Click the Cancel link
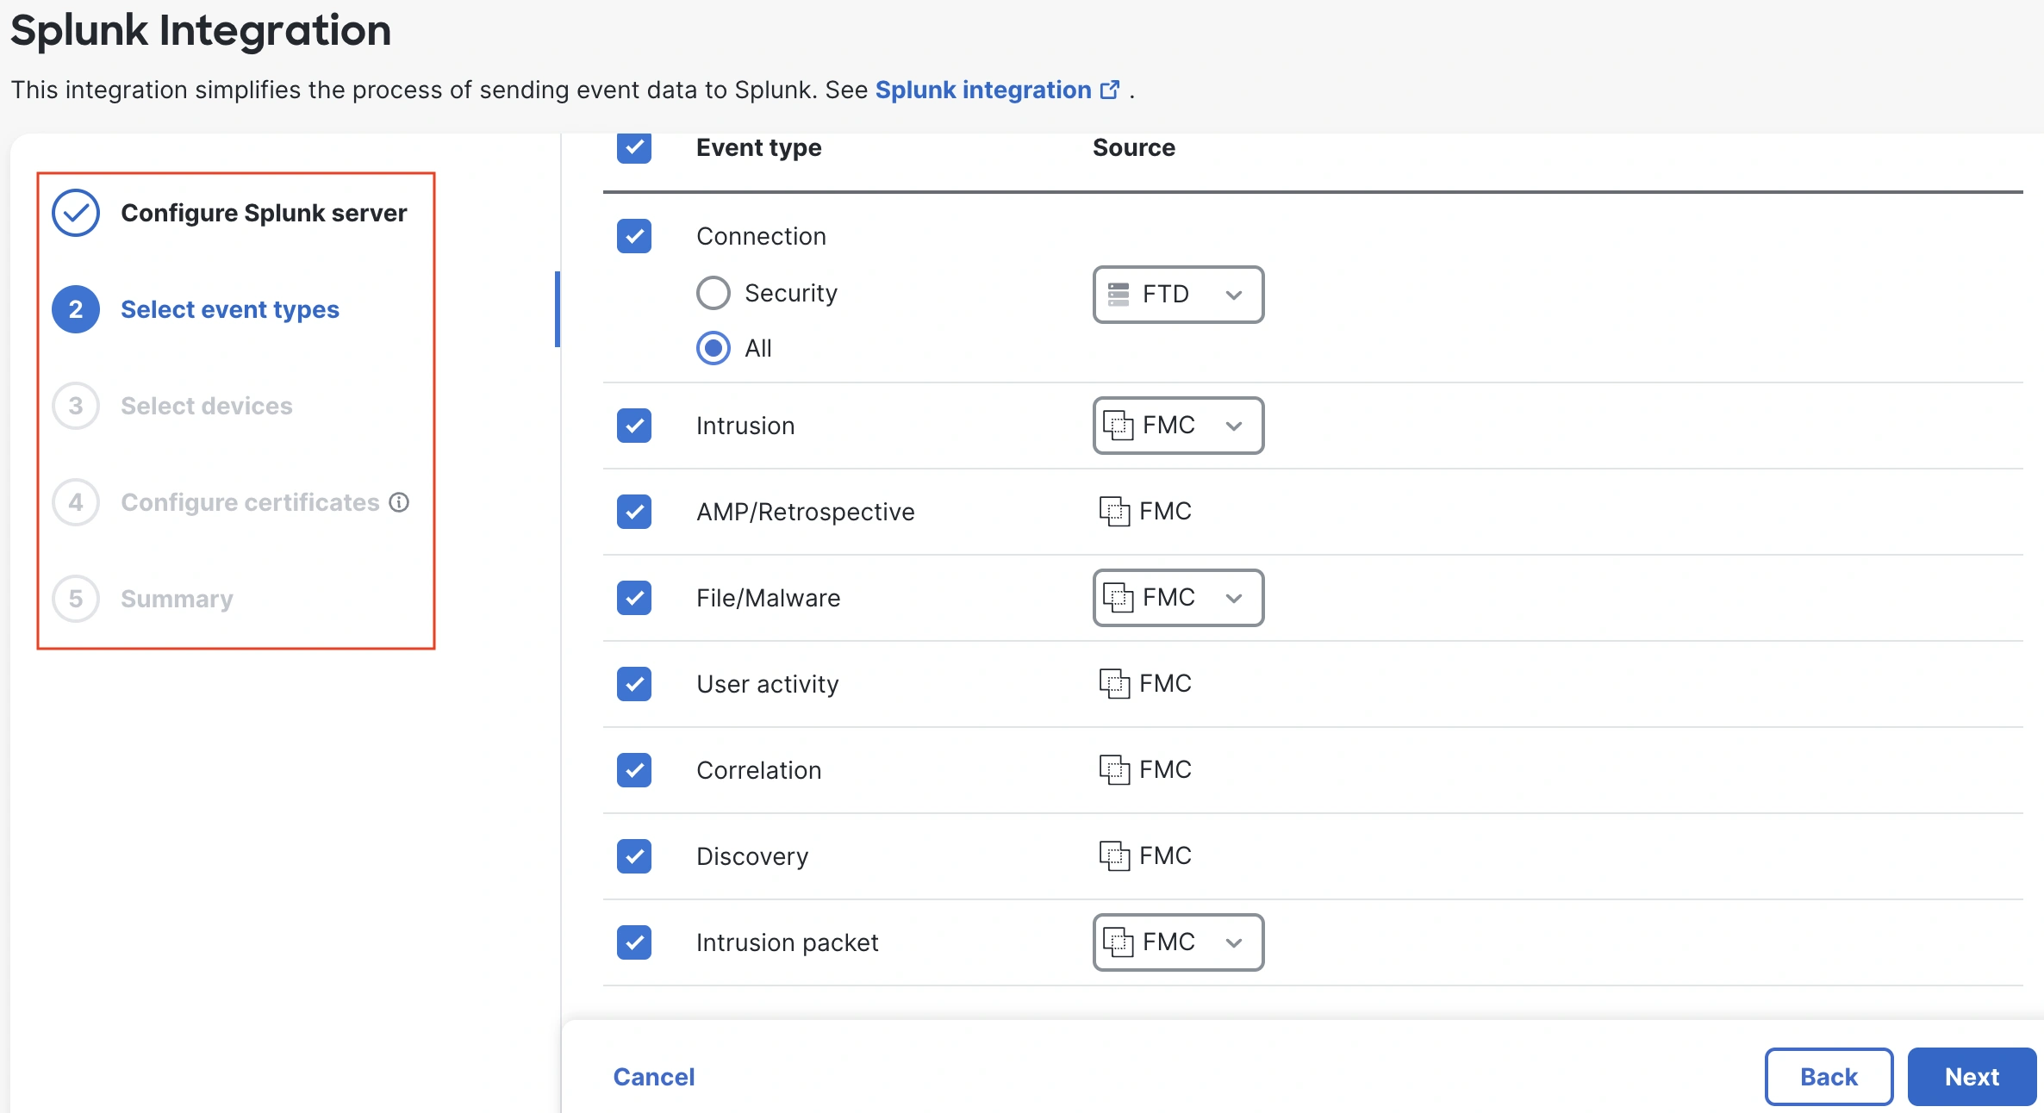Viewport: 2044px width, 1113px height. coord(653,1077)
